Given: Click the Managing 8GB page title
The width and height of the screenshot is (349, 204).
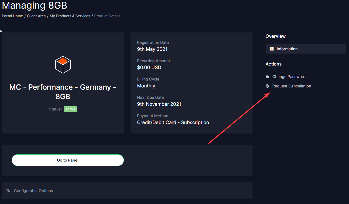Looking at the screenshot, I should [35, 5].
